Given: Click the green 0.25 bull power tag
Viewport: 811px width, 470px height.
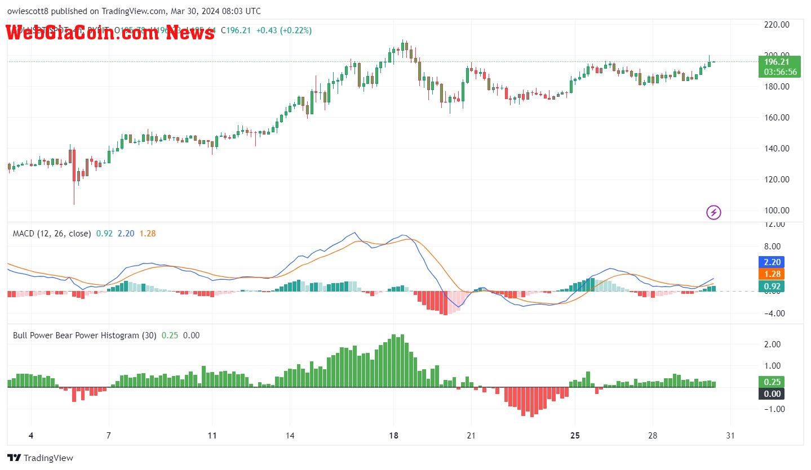Looking at the screenshot, I should [x=772, y=382].
